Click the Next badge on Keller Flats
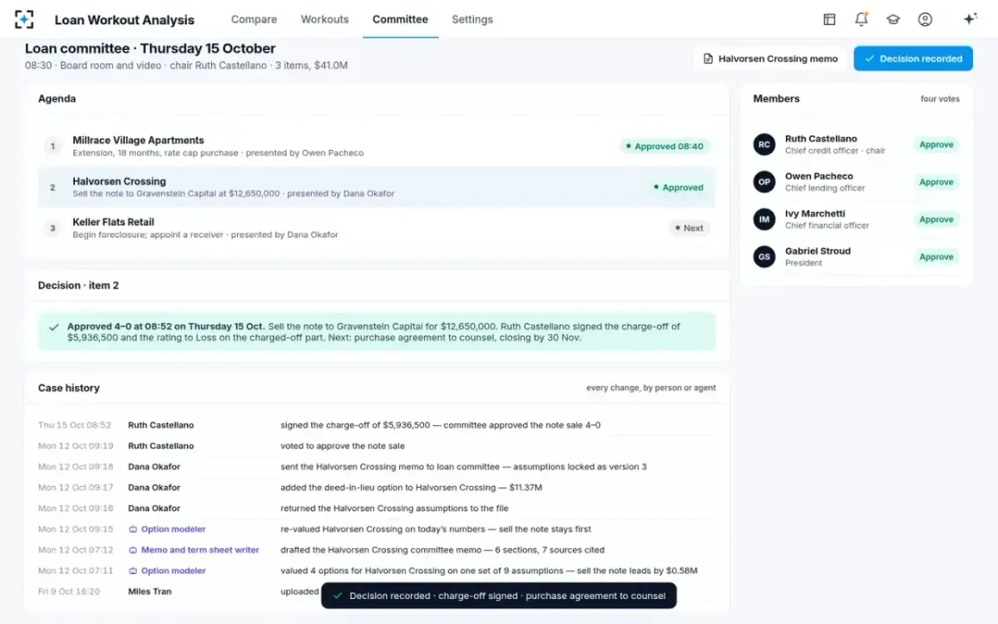 tap(689, 228)
